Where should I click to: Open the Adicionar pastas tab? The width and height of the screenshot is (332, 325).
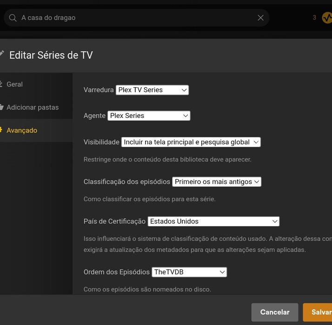[x=36, y=107]
